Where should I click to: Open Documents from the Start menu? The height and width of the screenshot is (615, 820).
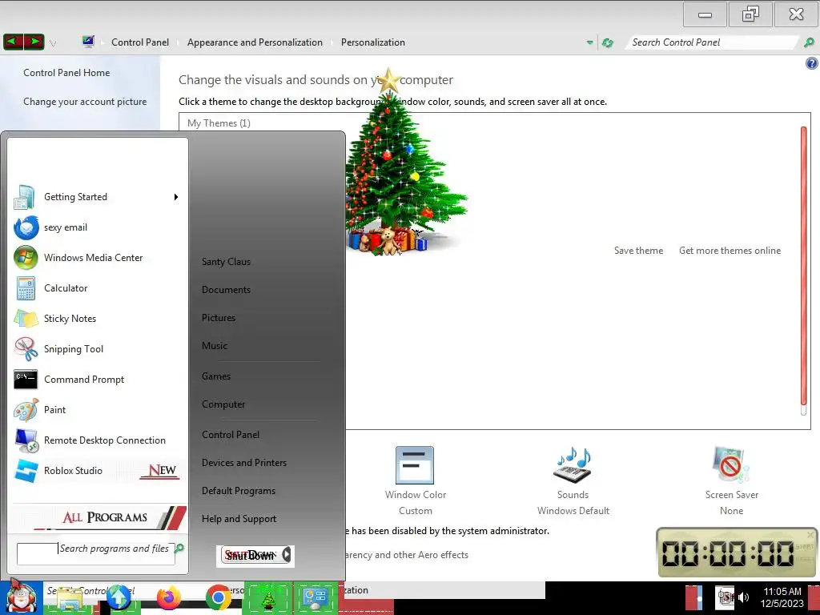pos(226,290)
